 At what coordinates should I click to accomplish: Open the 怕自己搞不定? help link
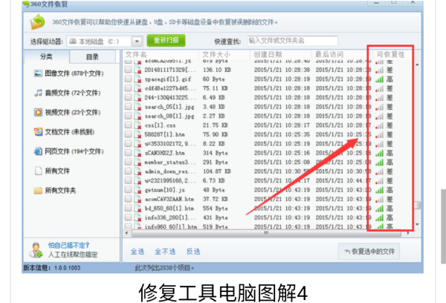(x=68, y=245)
